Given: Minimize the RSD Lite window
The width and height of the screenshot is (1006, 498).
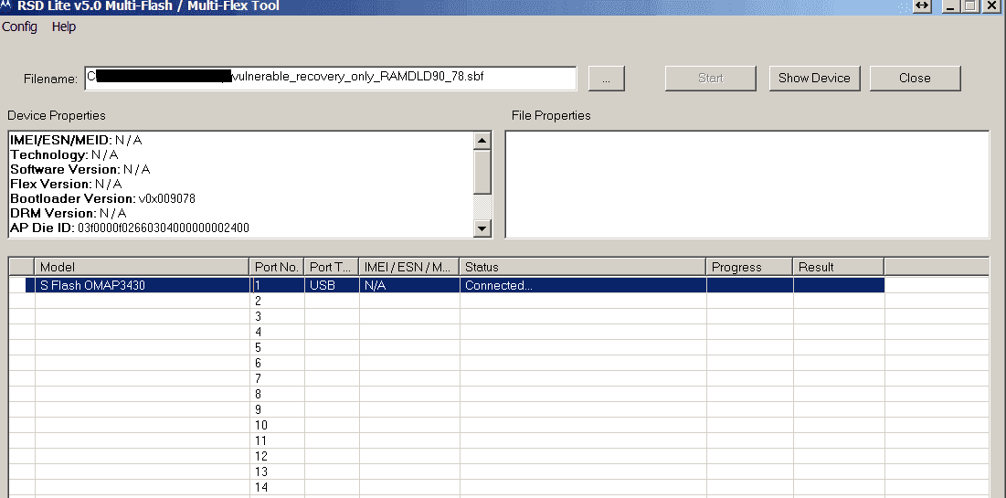Looking at the screenshot, I should point(951,5).
